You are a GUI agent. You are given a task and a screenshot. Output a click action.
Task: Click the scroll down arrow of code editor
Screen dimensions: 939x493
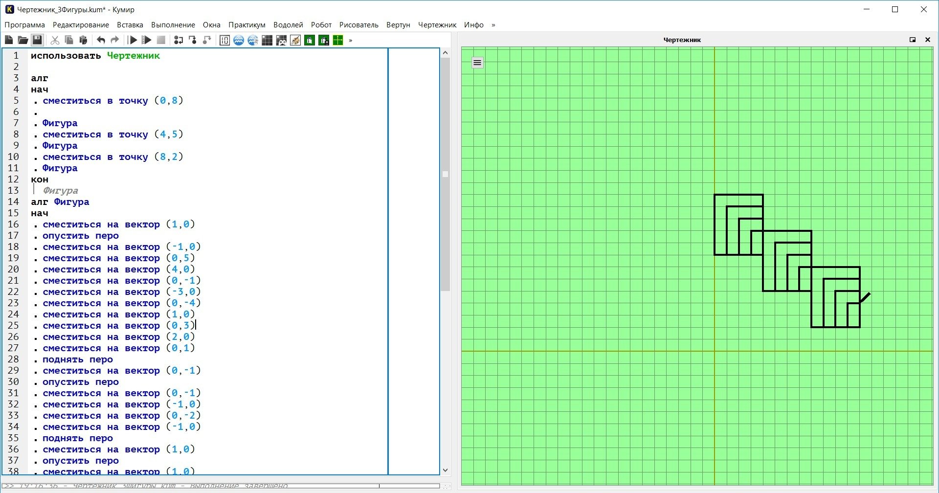point(445,470)
